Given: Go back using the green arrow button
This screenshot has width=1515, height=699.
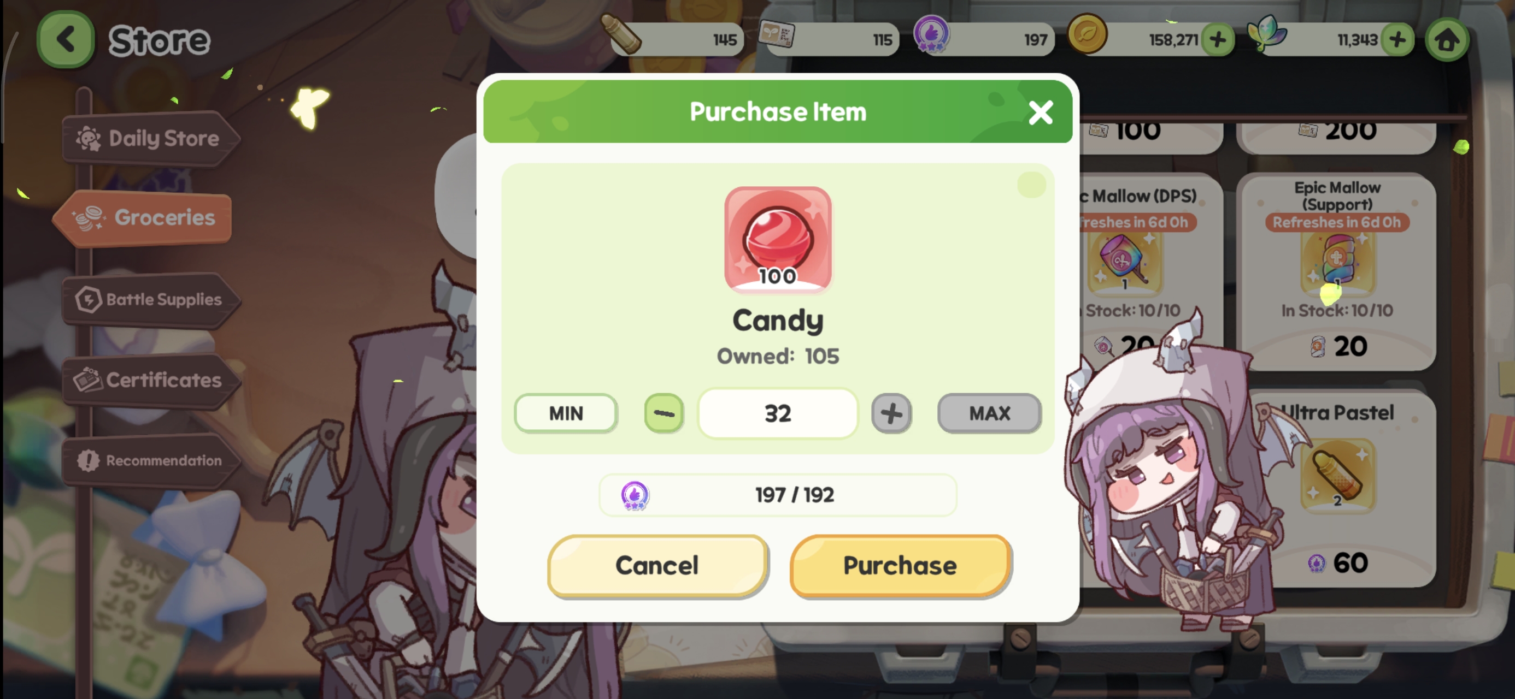Looking at the screenshot, I should pyautogui.click(x=65, y=39).
